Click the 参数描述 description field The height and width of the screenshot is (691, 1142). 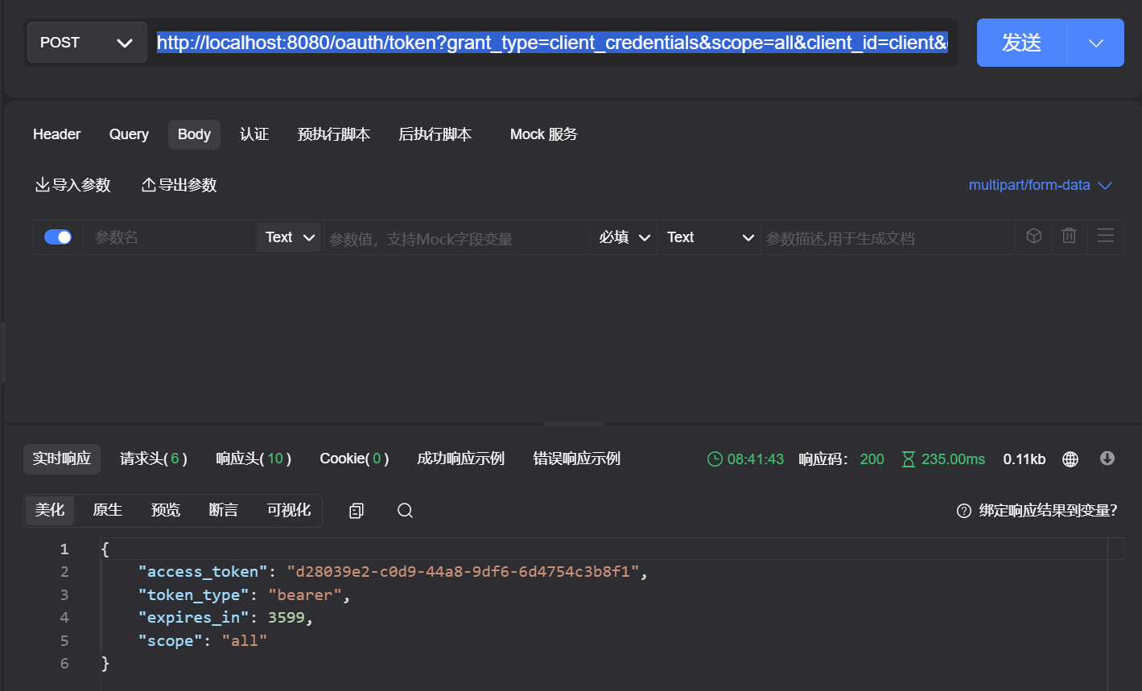tap(888, 238)
